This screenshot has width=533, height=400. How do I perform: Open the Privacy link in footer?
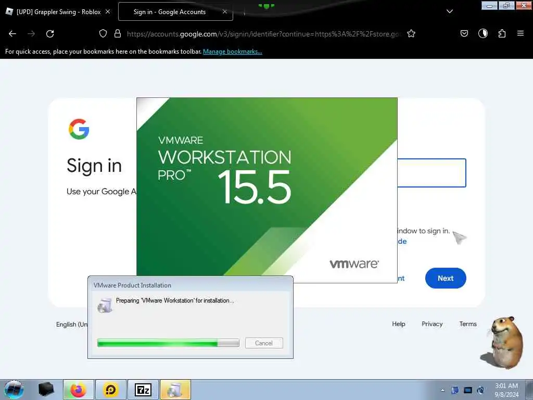coord(432,324)
